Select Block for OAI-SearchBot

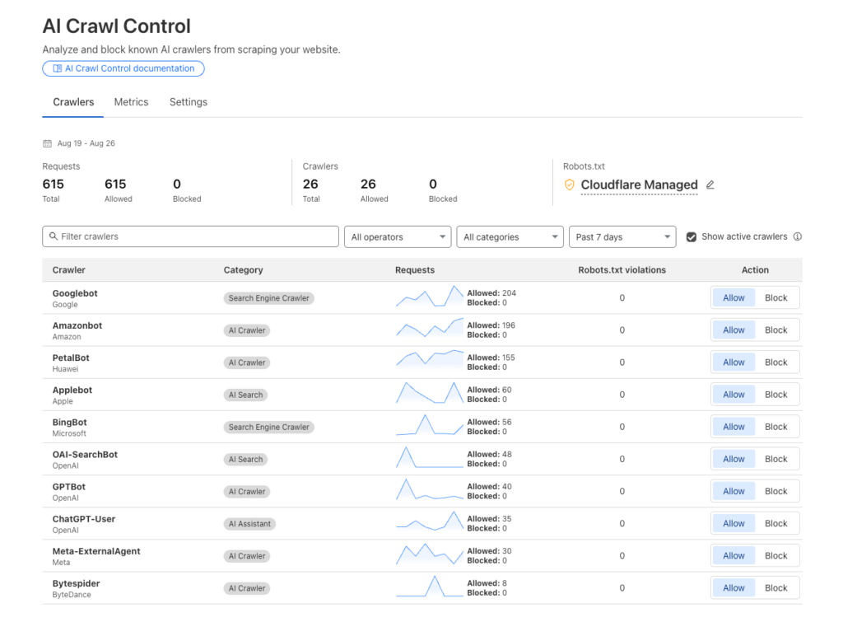click(x=775, y=459)
